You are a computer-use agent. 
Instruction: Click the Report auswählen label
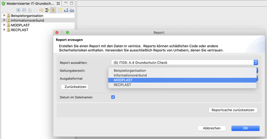coord(73,63)
